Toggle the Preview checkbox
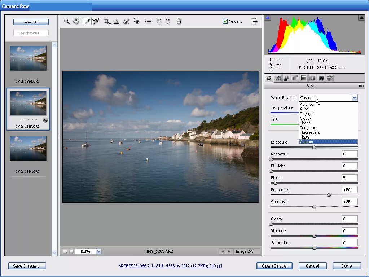The image size is (369, 277). pos(225,22)
